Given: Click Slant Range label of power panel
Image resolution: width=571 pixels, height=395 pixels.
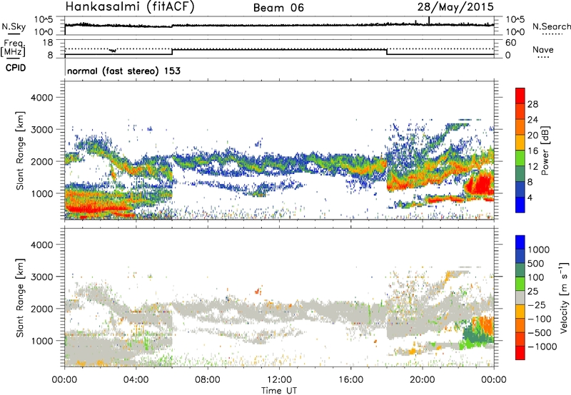Looking at the screenshot, I should pos(20,150).
